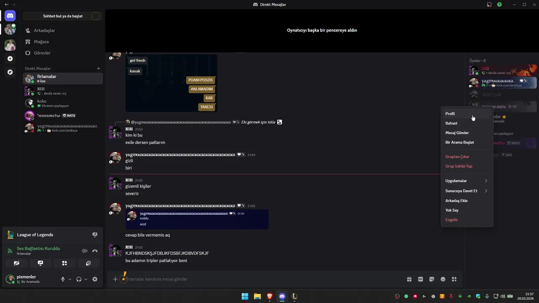Open the GIF picker
Screen dimensions: 539x303
tap(420, 279)
